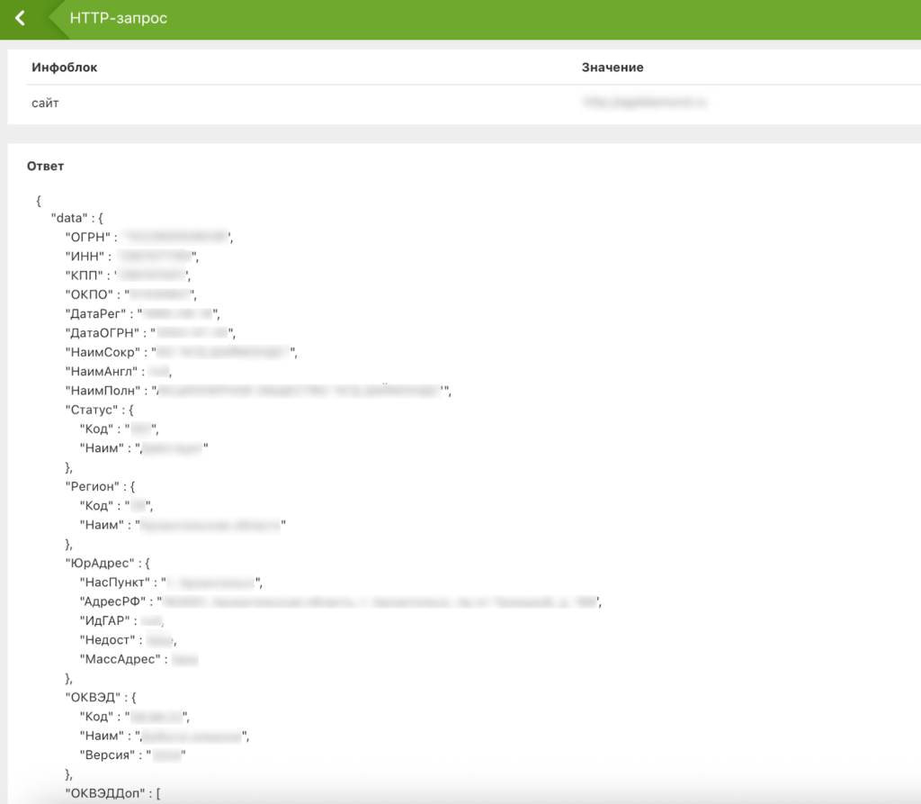This screenshot has width=921, height=804.
Task: Click the "НаимПолн" key in response
Action: pos(102,390)
